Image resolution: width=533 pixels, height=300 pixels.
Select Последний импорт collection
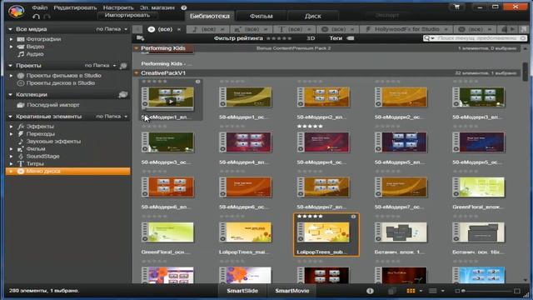coord(52,105)
